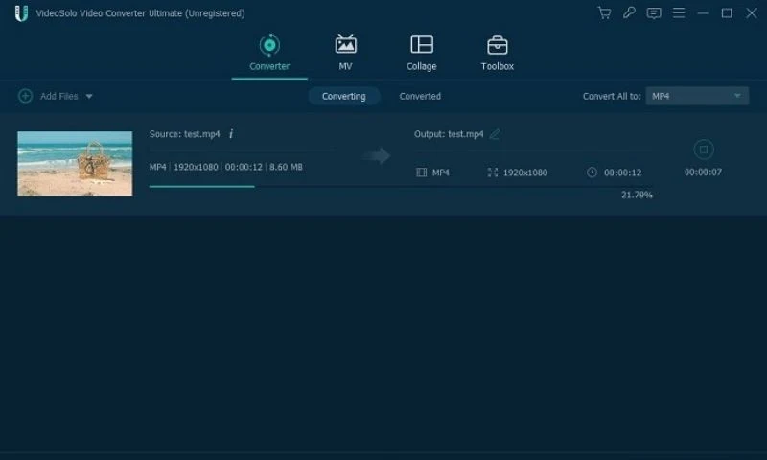This screenshot has width=767, height=460.
Task: Click the key register icon
Action: (629, 12)
